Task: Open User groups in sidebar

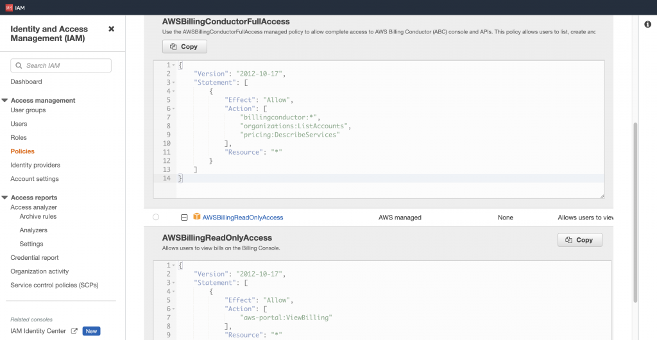Action: pos(28,110)
